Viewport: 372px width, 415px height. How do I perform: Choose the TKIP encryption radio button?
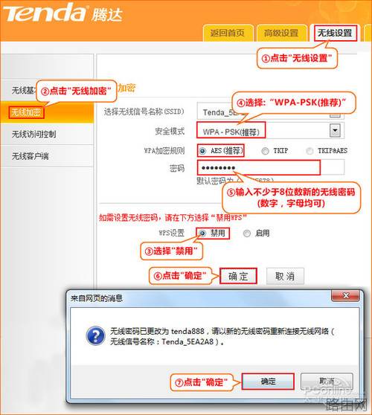pyautogui.click(x=265, y=151)
